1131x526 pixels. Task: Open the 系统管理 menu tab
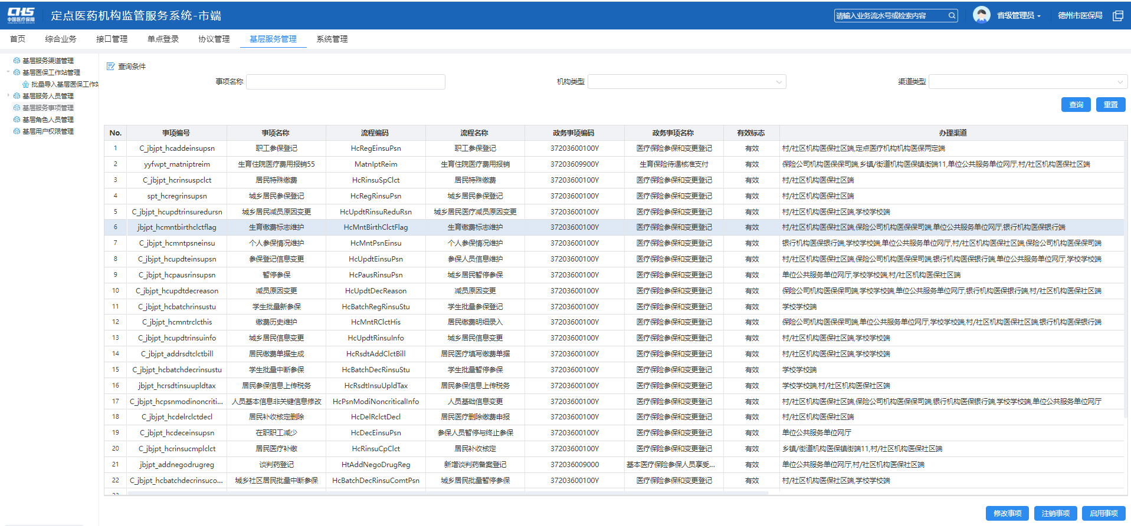click(332, 39)
